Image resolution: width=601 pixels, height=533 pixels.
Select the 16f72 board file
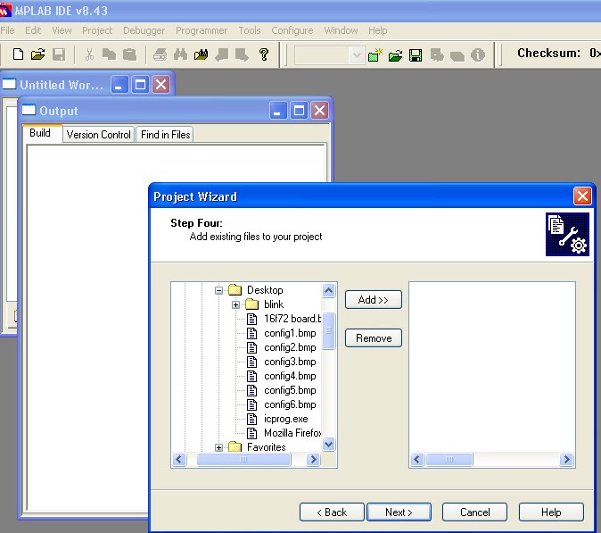292,319
